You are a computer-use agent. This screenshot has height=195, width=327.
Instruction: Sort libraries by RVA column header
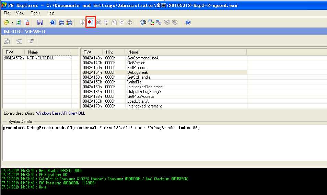pyautogui.click(x=14, y=52)
